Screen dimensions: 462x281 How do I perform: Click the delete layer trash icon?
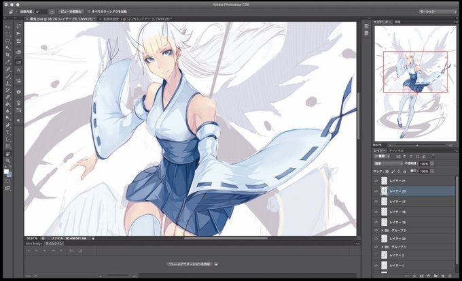449,276
